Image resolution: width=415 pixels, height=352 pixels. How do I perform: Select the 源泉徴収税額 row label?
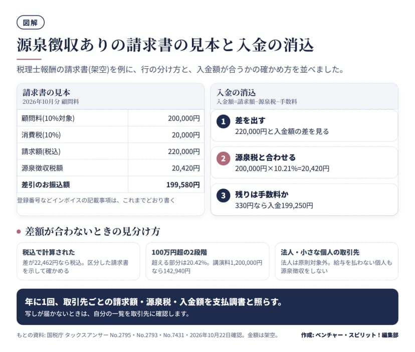pos(42,168)
